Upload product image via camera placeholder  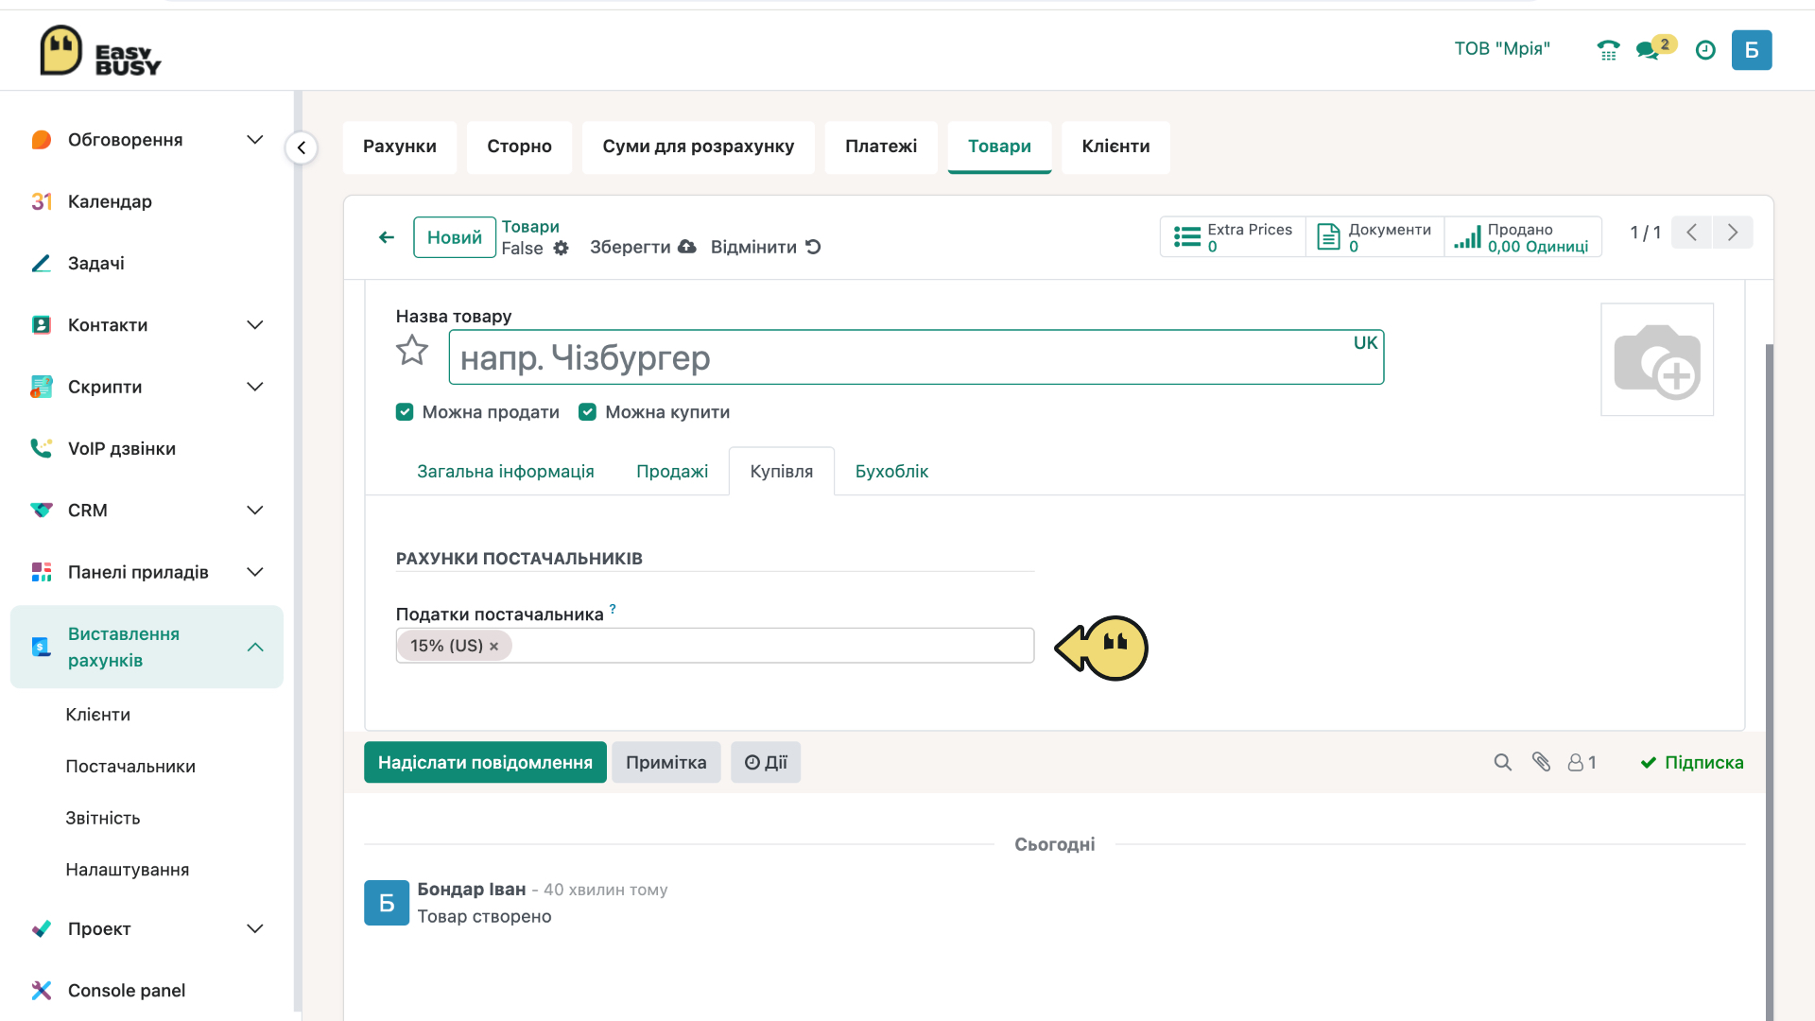(1657, 359)
